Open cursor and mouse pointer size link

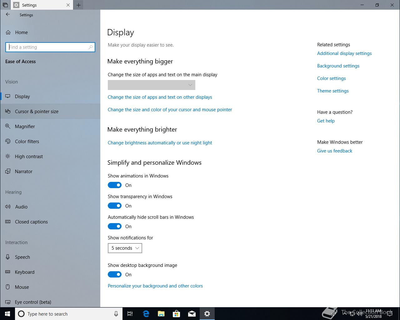pyautogui.click(x=170, y=110)
